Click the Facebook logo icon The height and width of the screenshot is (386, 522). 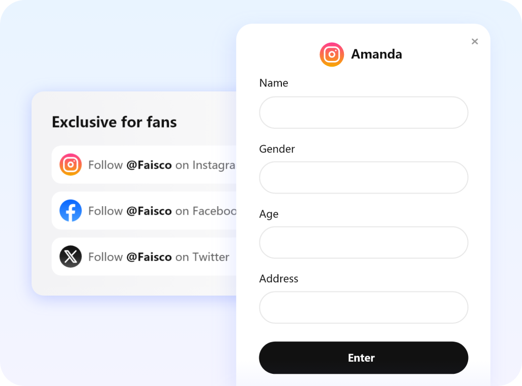(71, 211)
